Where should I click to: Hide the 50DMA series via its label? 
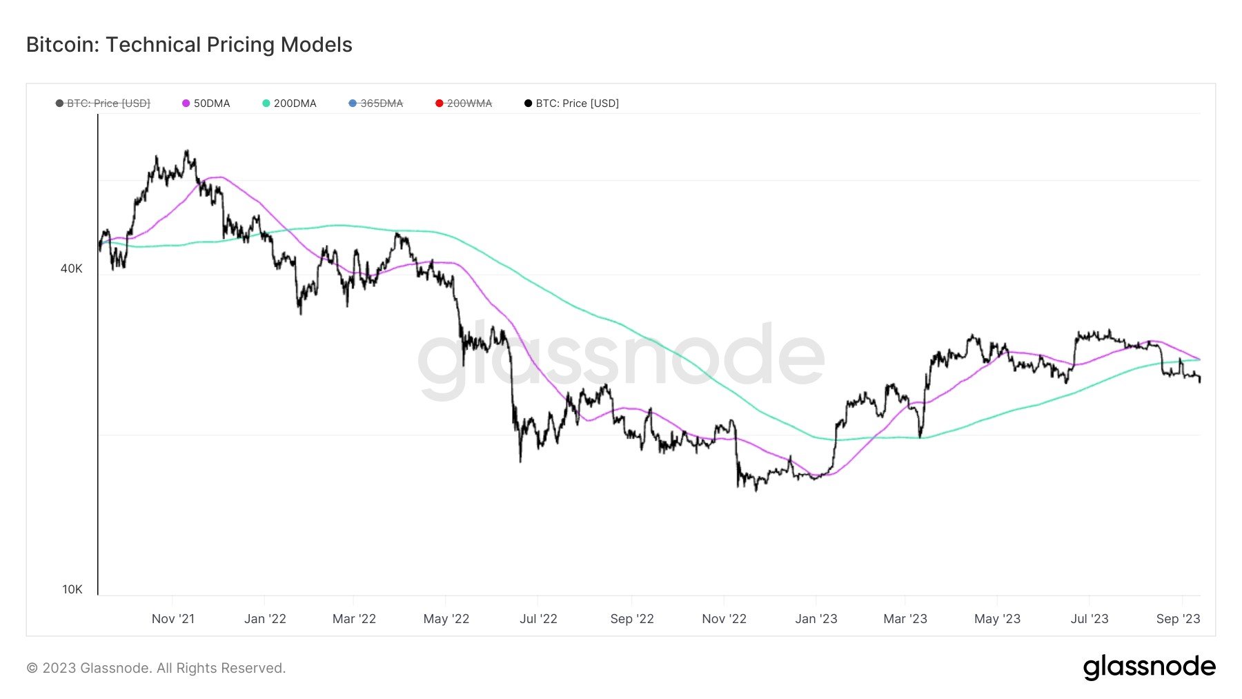pos(212,104)
